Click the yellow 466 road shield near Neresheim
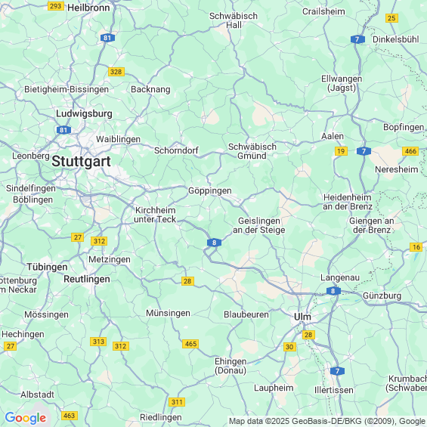The width and height of the screenshot is (427, 427). click(410, 151)
